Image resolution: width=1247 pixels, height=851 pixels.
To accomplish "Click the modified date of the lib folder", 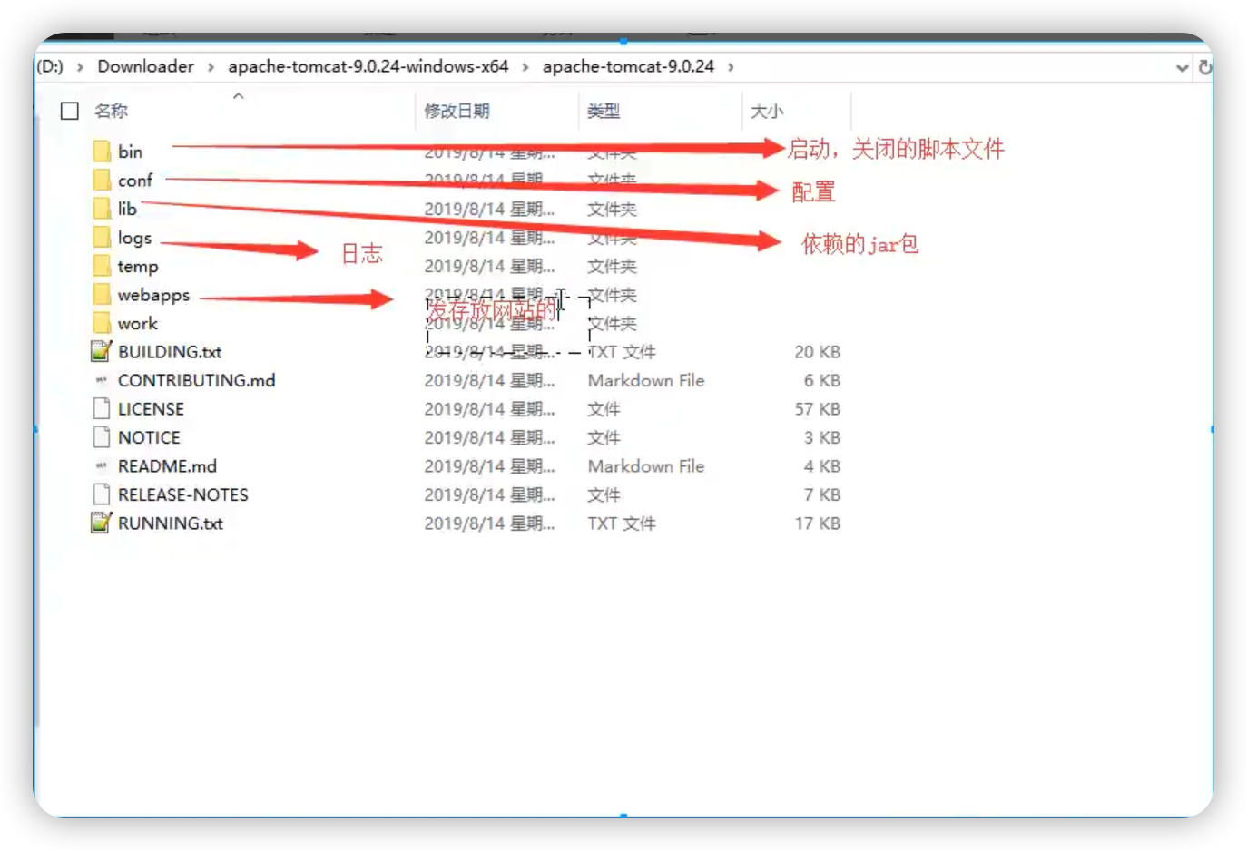I will 488,209.
